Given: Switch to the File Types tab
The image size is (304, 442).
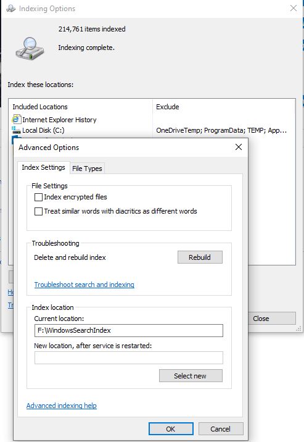Looking at the screenshot, I should 87,169.
